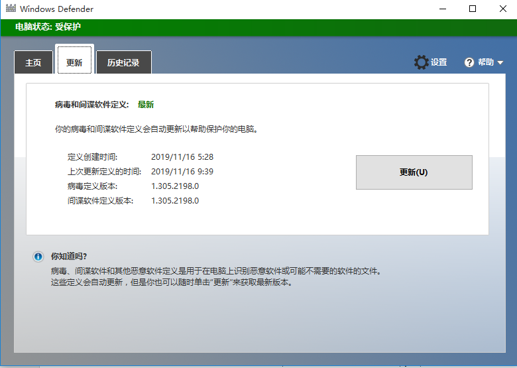Click the 上次更新定义的时间 label

point(104,172)
